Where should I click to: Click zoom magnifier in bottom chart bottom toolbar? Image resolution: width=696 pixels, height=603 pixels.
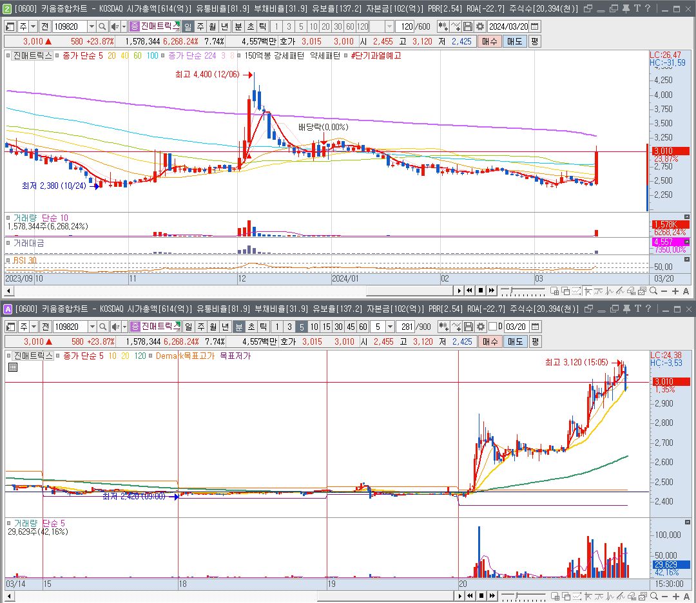point(654,596)
